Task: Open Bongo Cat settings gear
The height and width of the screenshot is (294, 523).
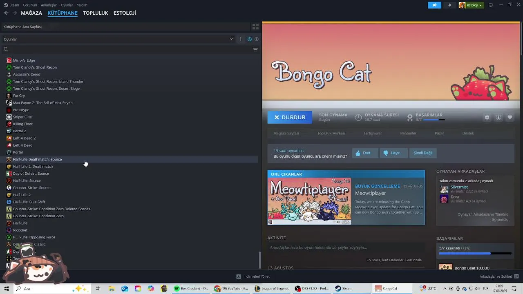Action: pyautogui.click(x=487, y=117)
